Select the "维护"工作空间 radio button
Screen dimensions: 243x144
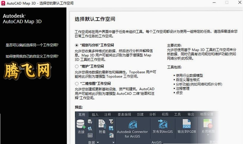[76, 67]
